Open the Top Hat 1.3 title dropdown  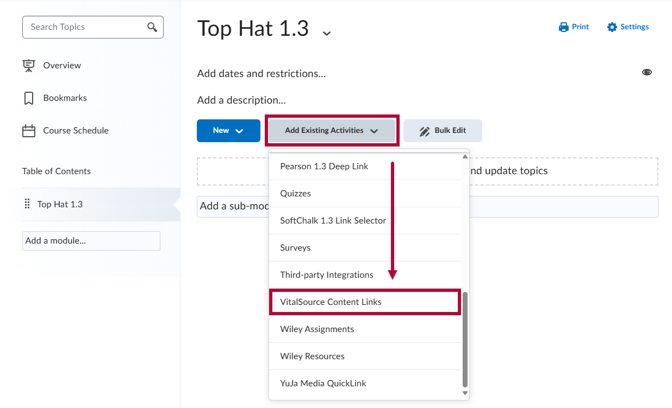(326, 34)
